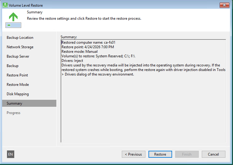Click the 'Drivers: Inject' line
Image resolution: width=233 pixels, height=165 pixels.
(72, 61)
